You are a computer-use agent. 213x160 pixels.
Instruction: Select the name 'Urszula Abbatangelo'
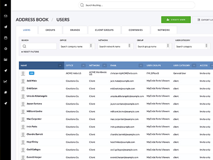(37, 96)
